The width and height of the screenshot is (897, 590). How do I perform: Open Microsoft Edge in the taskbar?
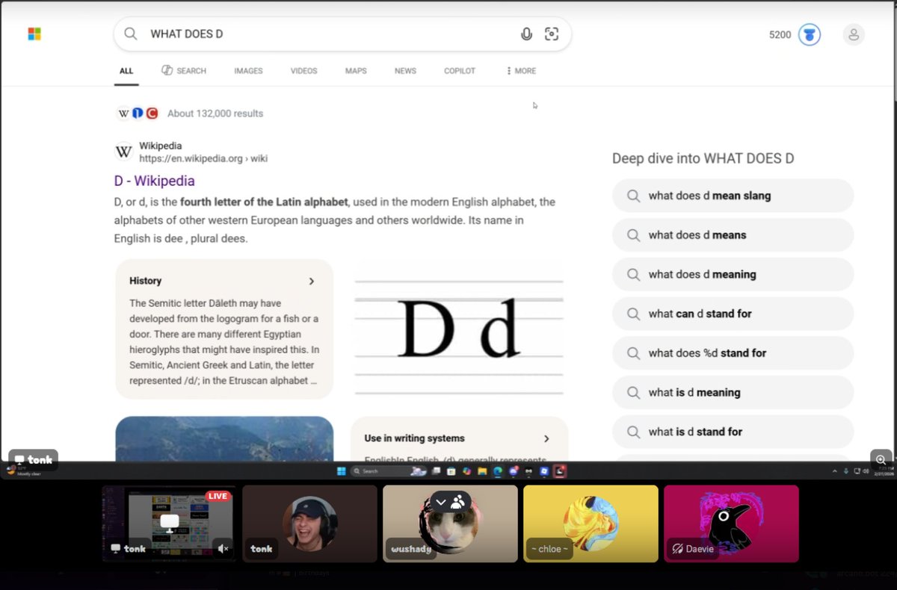tap(498, 471)
